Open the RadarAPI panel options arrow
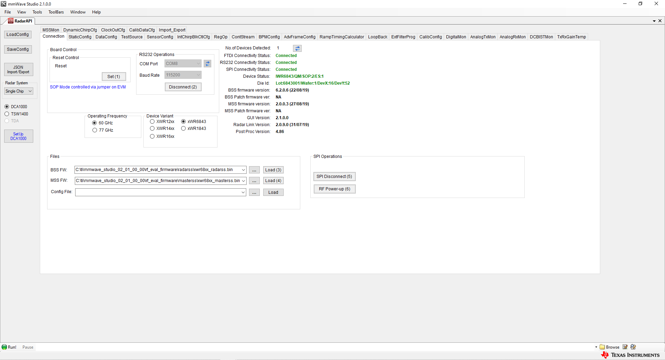This screenshot has width=665, height=360. click(654, 21)
